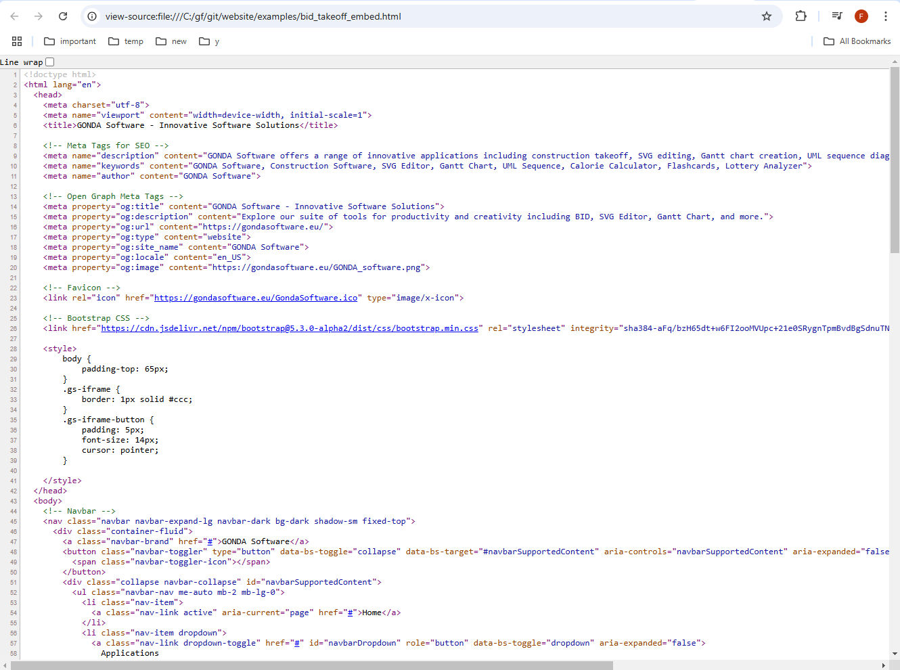
Task: Click the horizontal scrollbar thumb
Action: tap(312, 665)
